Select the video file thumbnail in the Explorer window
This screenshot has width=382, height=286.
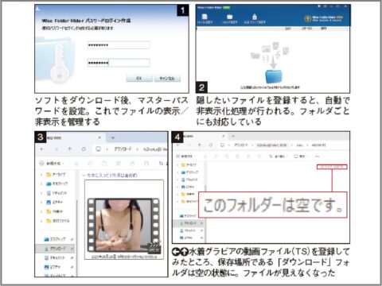(124, 220)
